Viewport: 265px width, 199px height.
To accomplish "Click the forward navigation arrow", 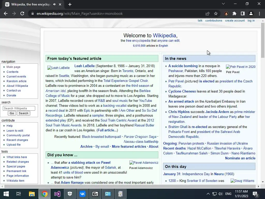I will point(14,13).
